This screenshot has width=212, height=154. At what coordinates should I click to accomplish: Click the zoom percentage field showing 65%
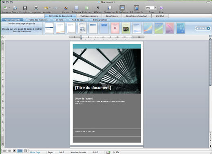coord(150,8)
